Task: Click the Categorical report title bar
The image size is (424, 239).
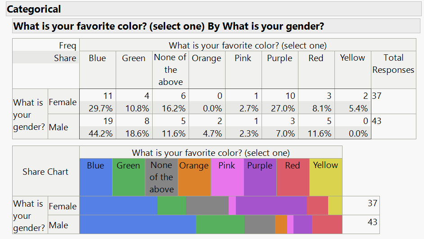Action: (x=34, y=9)
